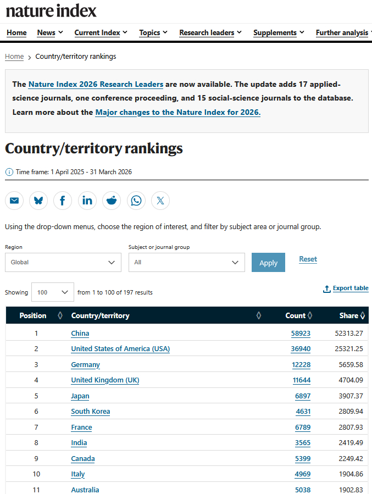Open the France country link
The height and width of the screenshot is (494, 372).
[x=81, y=427]
